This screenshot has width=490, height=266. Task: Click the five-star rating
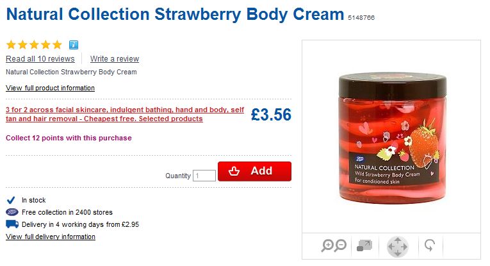(x=34, y=45)
